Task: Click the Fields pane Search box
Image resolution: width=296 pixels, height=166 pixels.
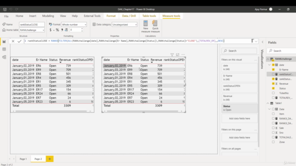Action: point(281,51)
